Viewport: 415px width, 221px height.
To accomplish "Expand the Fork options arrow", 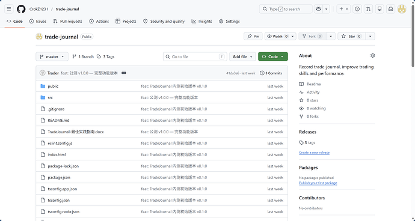I will pyautogui.click(x=331, y=36).
